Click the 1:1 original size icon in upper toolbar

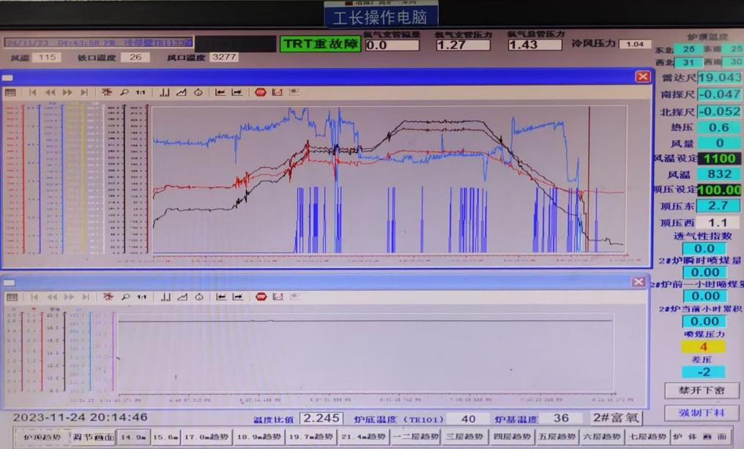pos(141,92)
